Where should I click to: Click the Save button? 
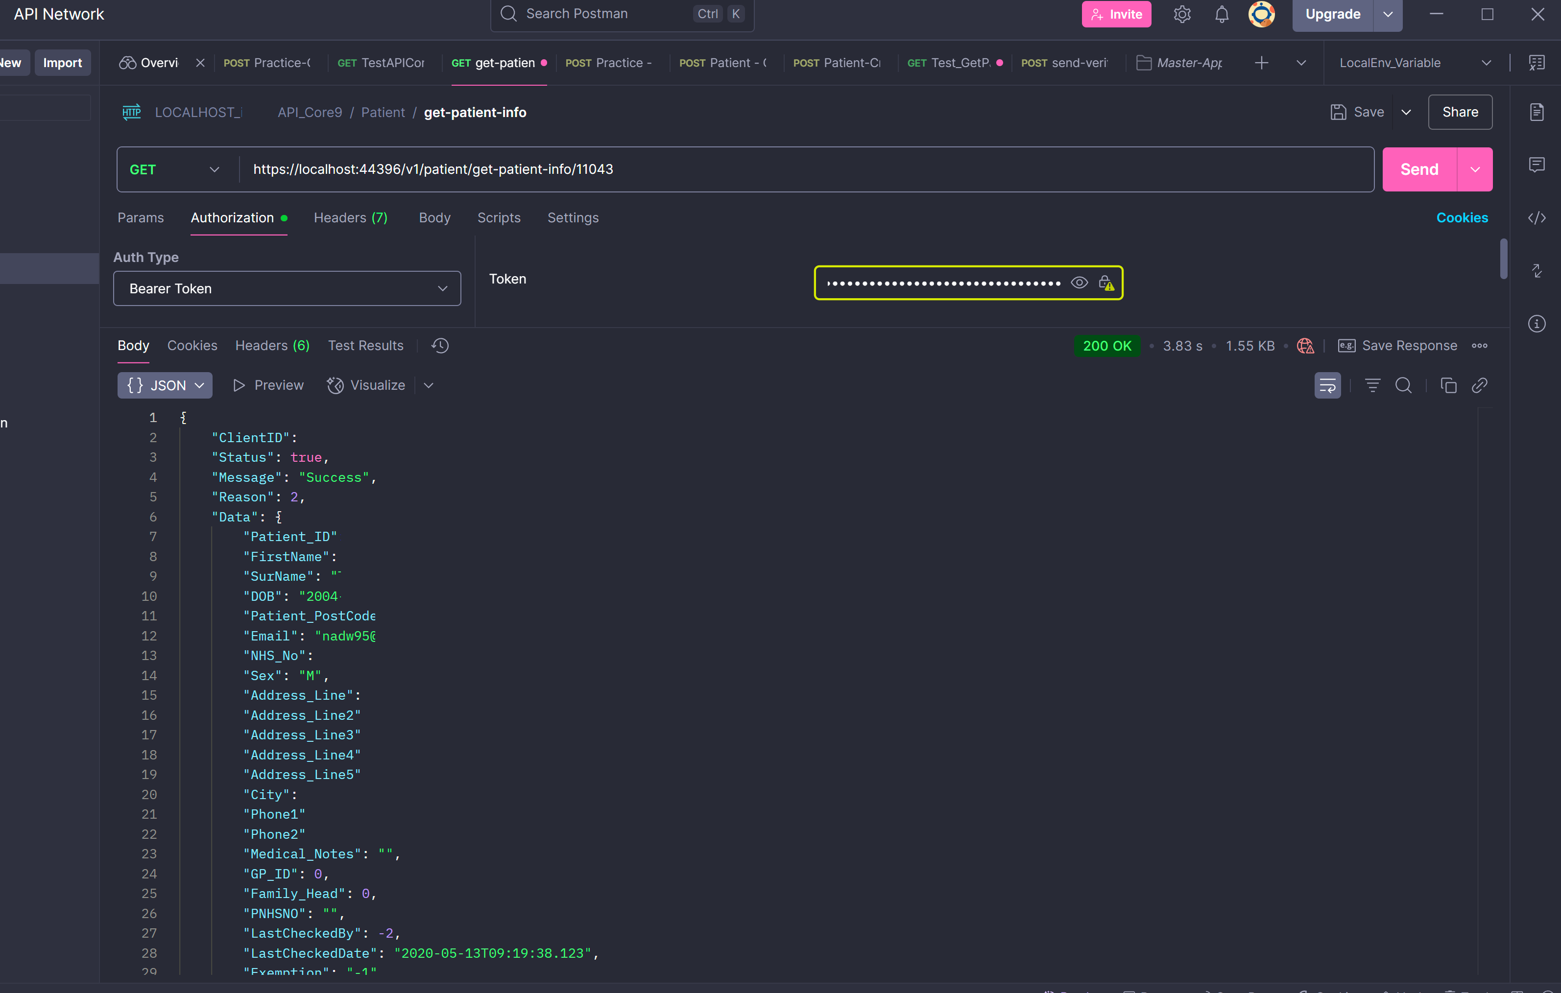tap(1357, 112)
